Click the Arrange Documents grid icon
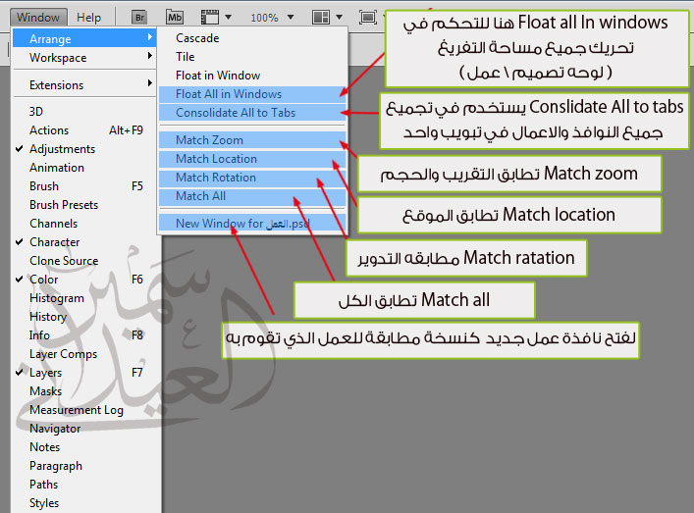 point(320,18)
